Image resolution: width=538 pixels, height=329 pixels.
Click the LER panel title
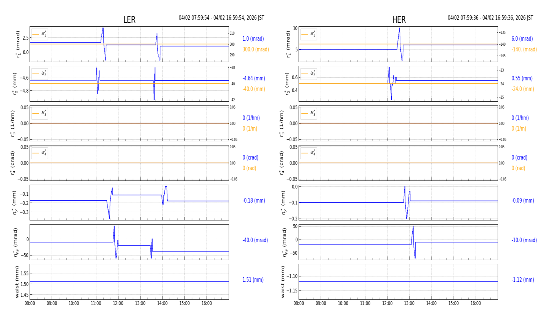click(129, 20)
